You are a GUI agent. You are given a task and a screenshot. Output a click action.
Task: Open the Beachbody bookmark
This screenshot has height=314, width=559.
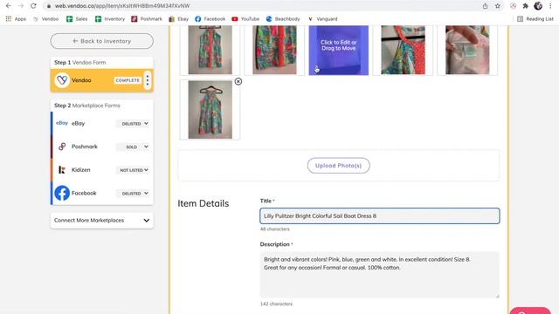point(283,19)
